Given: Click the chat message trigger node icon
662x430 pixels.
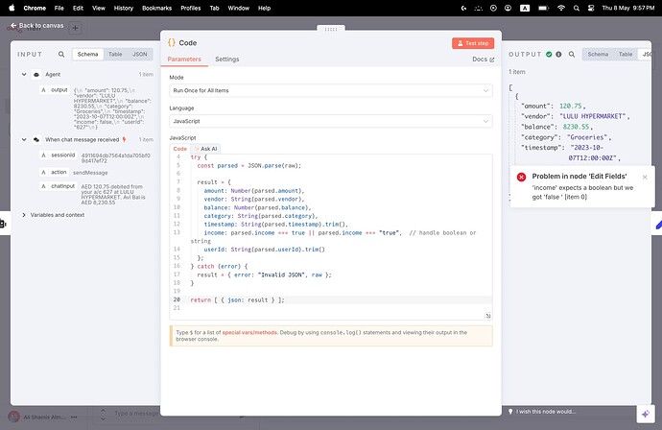Looking at the screenshot, I should click(x=36, y=139).
